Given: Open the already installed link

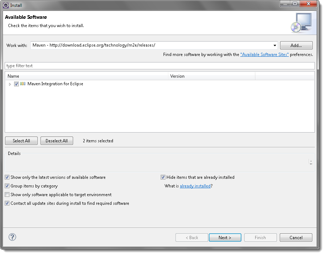Looking at the screenshot, I should click(195, 186).
